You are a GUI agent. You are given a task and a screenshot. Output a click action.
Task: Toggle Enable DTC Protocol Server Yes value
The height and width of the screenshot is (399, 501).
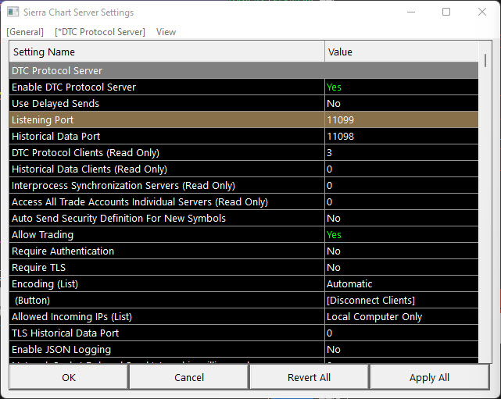(334, 87)
